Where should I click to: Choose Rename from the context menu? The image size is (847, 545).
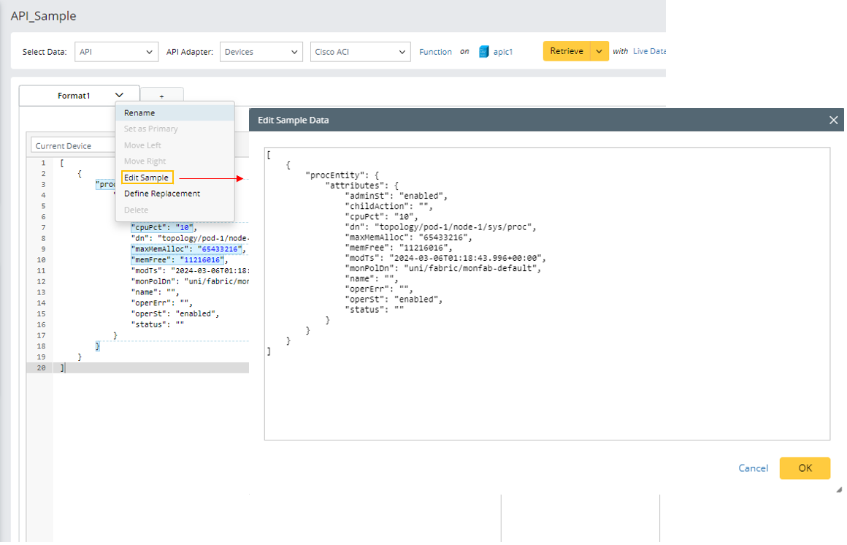click(139, 113)
